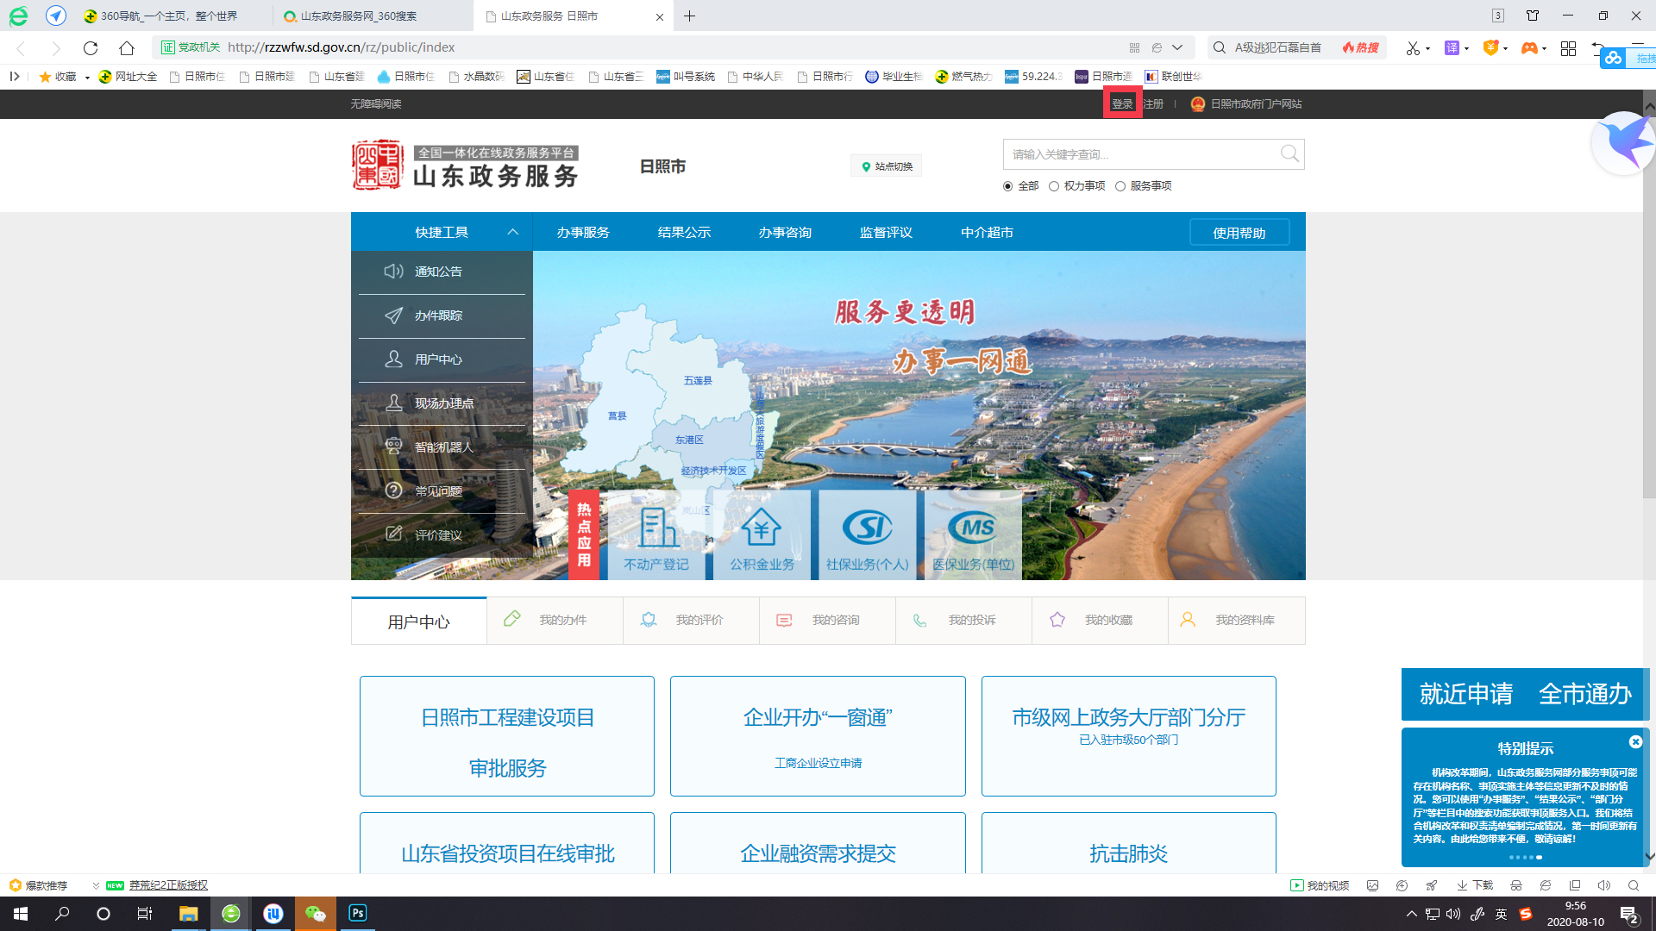1656x931 pixels.
Task: Click the 社保业务(个人) SI icon
Action: tap(867, 529)
